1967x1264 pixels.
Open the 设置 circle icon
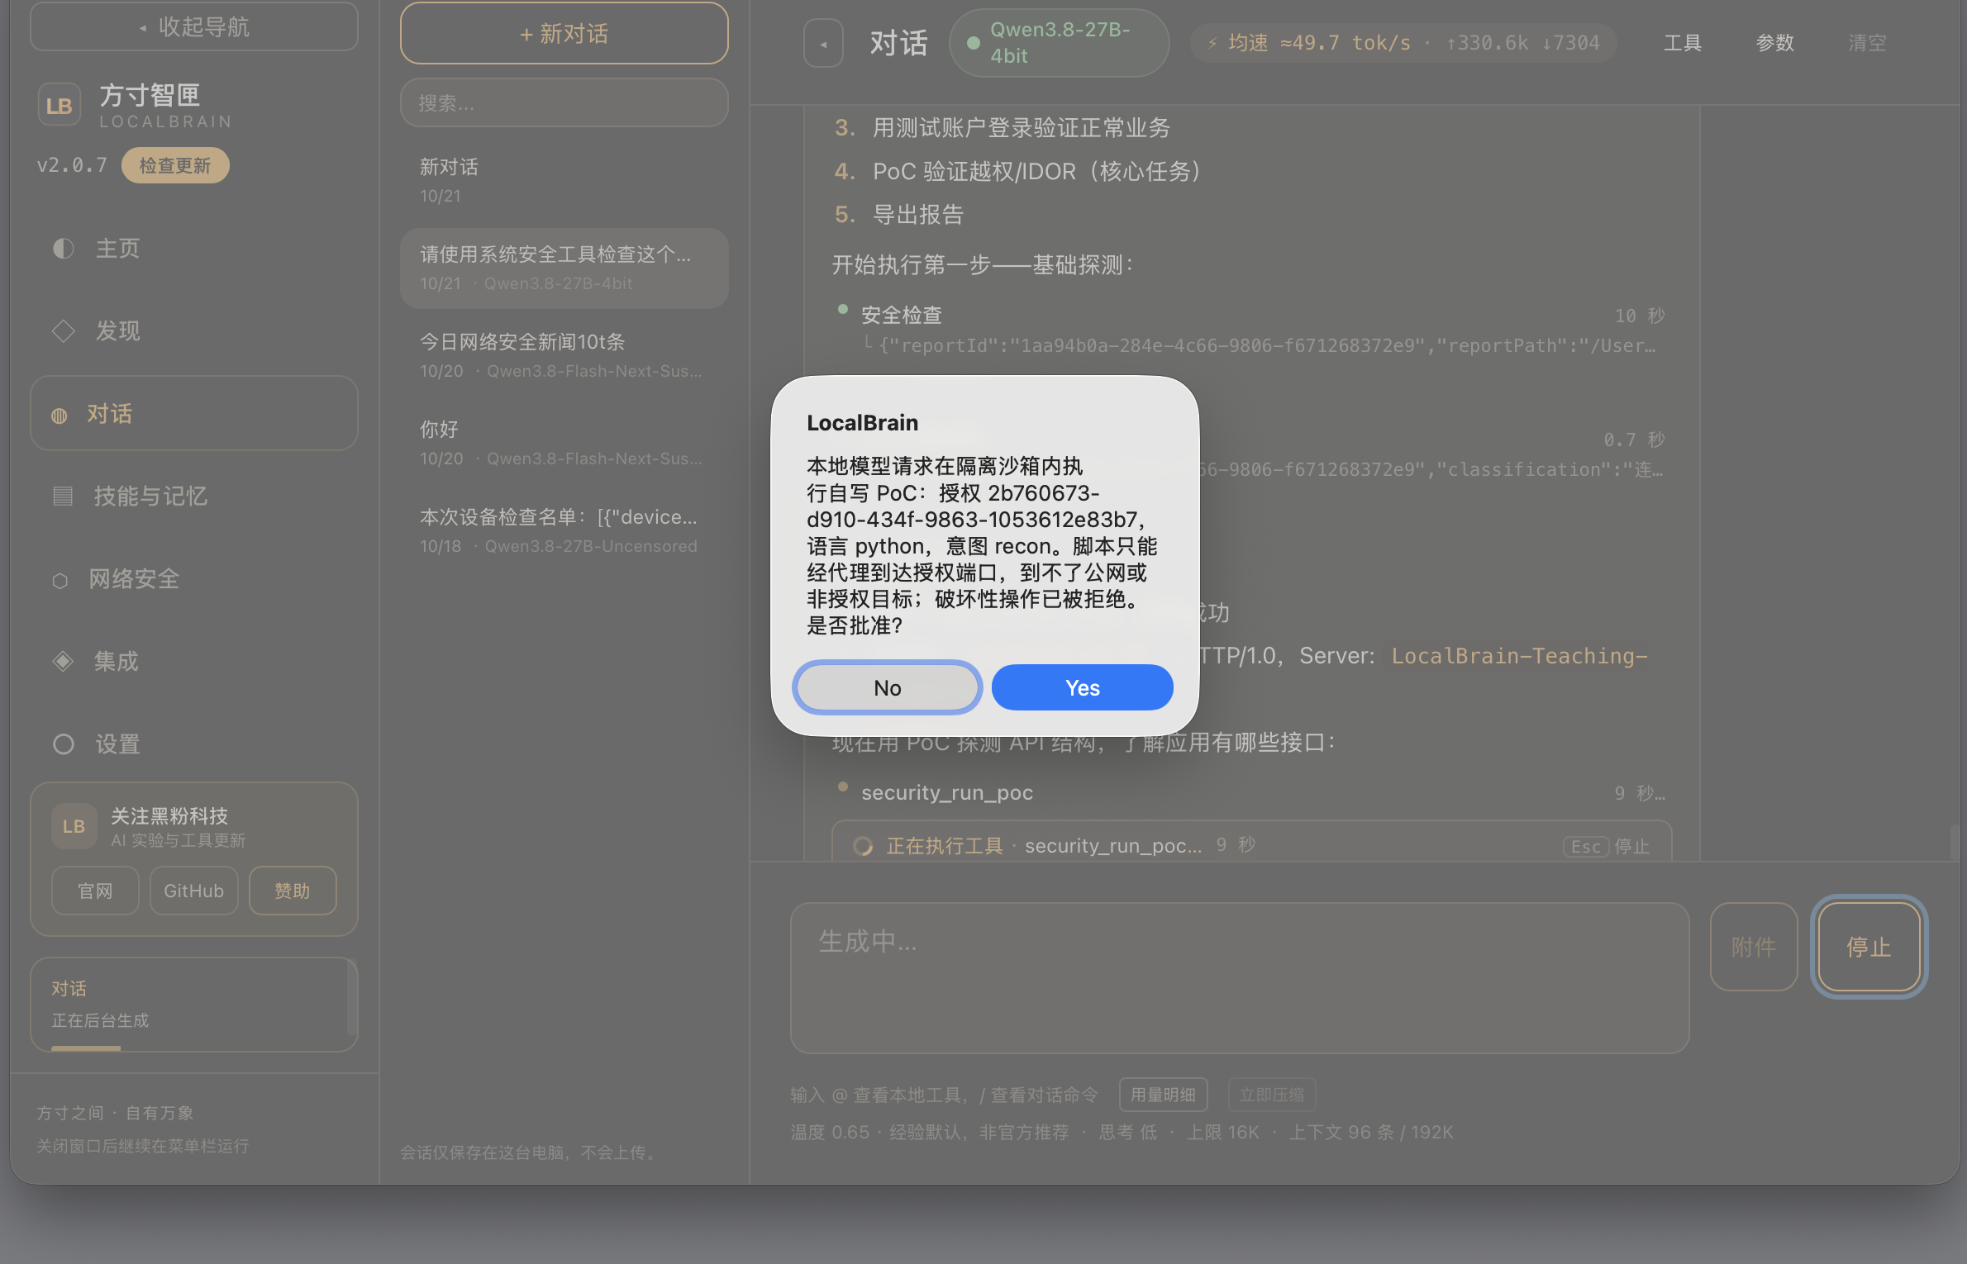[x=63, y=744]
